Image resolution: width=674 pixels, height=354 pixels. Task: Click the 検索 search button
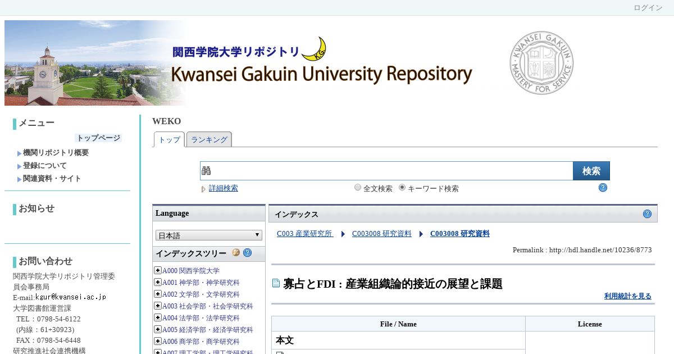591,171
